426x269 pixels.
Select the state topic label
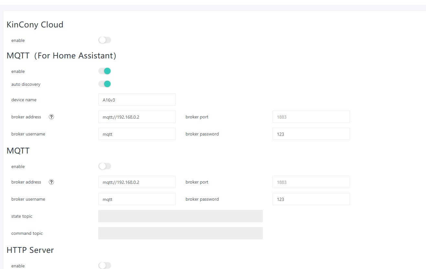[x=22, y=216]
